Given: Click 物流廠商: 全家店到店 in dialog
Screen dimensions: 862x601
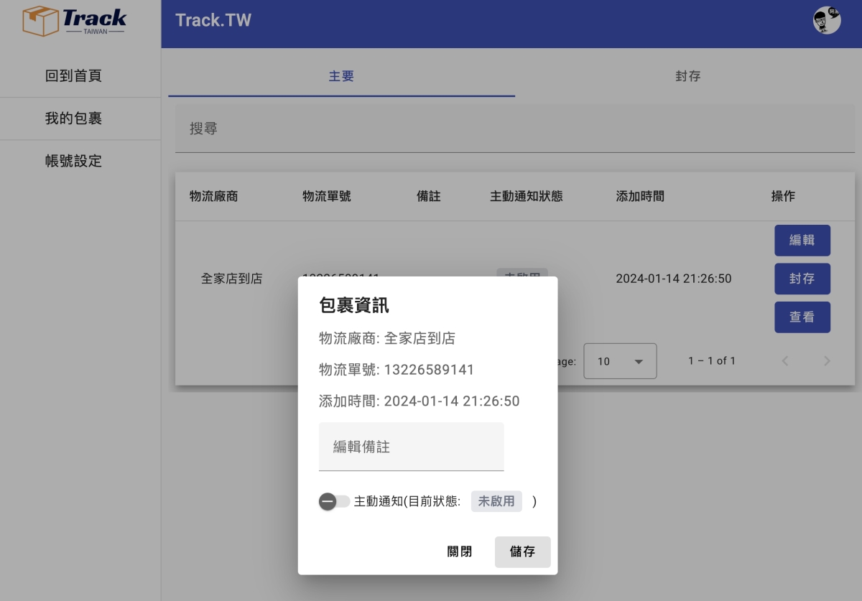Looking at the screenshot, I should 387,338.
